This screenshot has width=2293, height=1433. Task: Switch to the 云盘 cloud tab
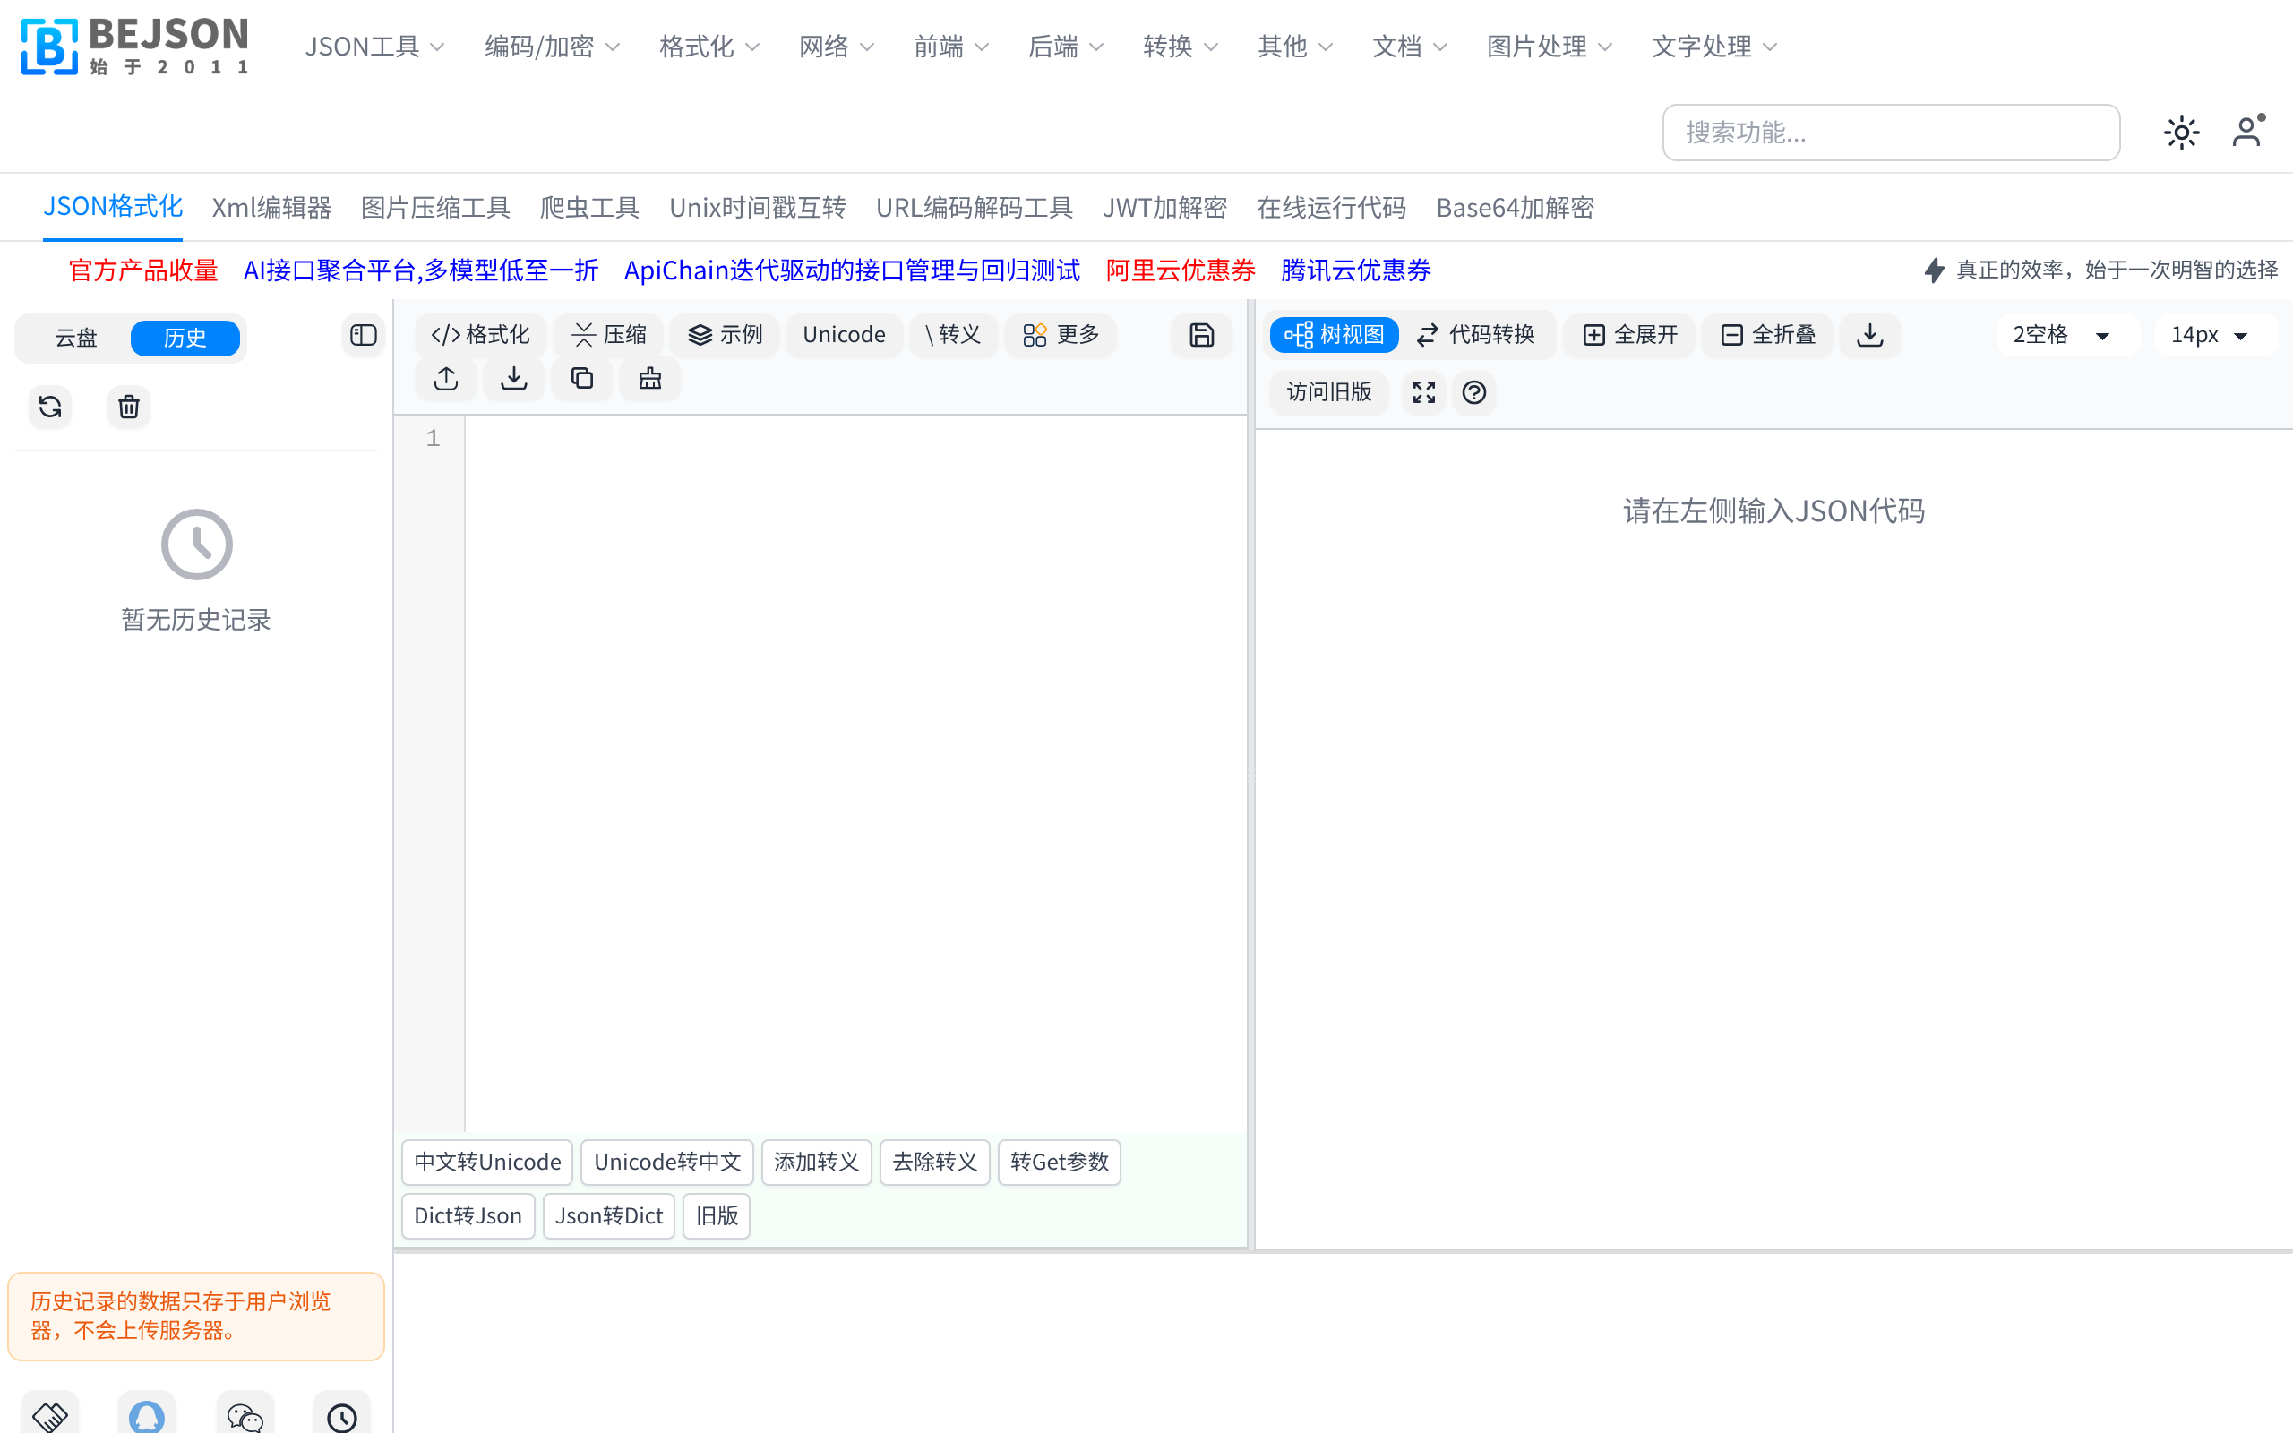(76, 339)
